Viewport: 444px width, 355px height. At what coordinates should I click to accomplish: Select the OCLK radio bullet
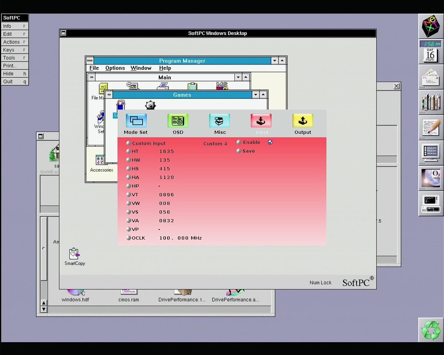pos(128,238)
